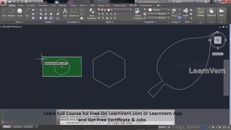This screenshot has height=130, width=231.
Task: Click the Group tool icon
Action: 174,13
